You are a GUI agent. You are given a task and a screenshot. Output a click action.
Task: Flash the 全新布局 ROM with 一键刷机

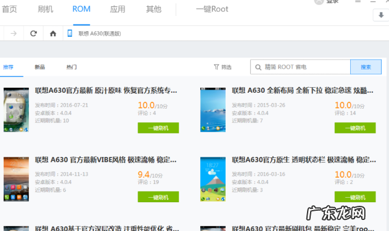click(x=355, y=128)
